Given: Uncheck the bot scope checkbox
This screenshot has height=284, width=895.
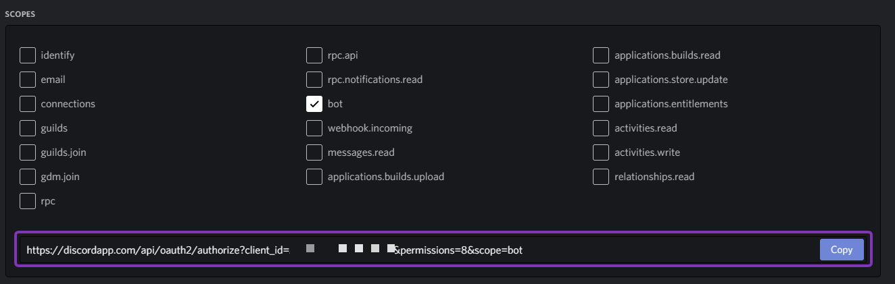Looking at the screenshot, I should [x=314, y=104].
